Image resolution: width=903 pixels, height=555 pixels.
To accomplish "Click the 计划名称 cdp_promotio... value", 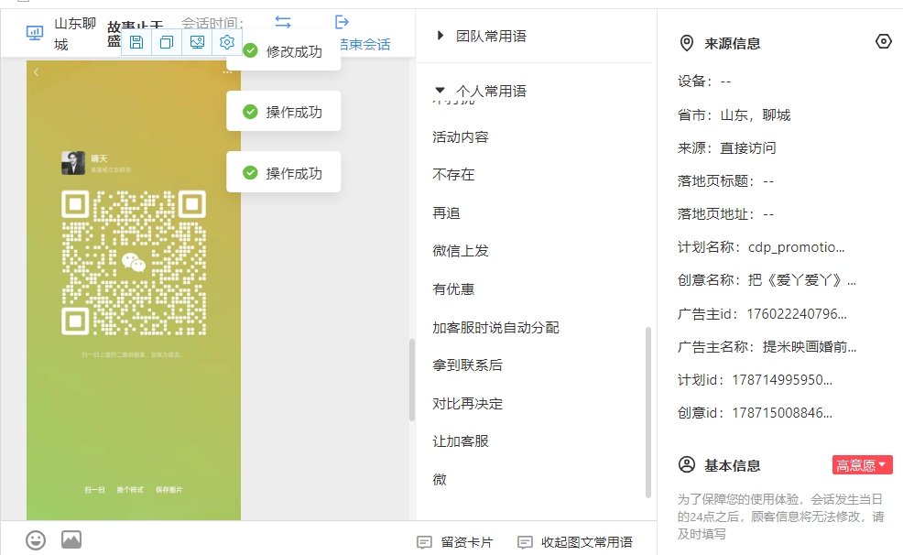I will pyautogui.click(x=797, y=247).
